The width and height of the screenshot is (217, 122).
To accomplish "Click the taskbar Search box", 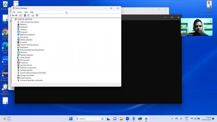I will coord(90,119).
